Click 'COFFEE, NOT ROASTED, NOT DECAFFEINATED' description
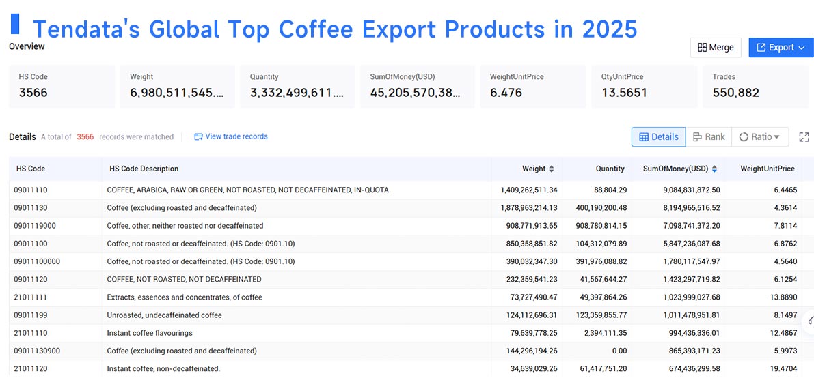The image size is (814, 378). [185, 280]
